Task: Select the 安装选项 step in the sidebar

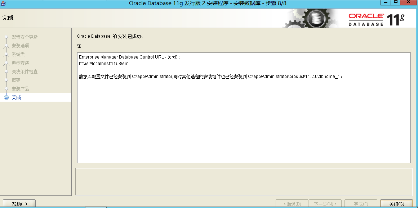Action: 20,46
